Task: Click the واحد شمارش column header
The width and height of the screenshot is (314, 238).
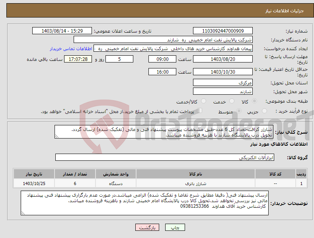Action: coord(116,174)
